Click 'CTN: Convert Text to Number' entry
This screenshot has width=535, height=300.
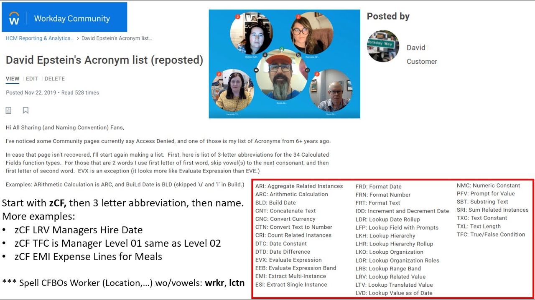click(x=294, y=227)
